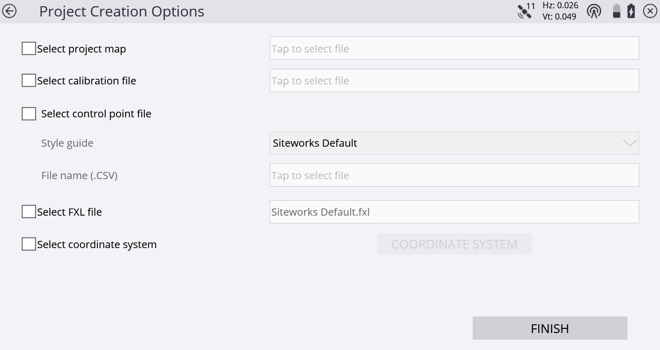Screen dimensions: 660x350
Task: Tap the charging receiver battery icon
Action: tap(631, 11)
